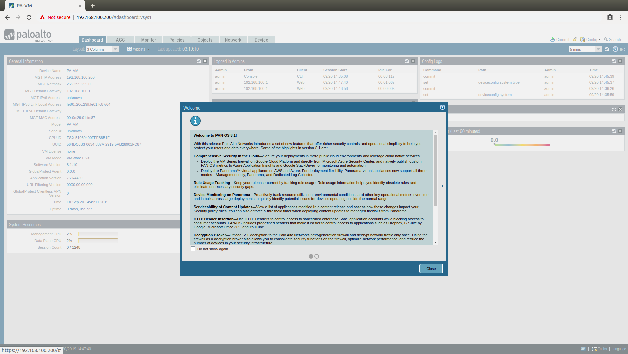Viewport: 628px width, 354px height.
Task: Open the Network tab
Action: tap(233, 40)
